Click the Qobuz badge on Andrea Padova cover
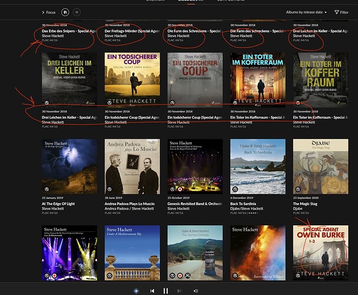The image size is (358, 295). [109, 189]
